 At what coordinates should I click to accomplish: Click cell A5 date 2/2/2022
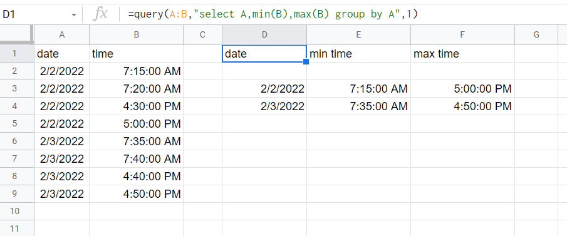pos(62,123)
